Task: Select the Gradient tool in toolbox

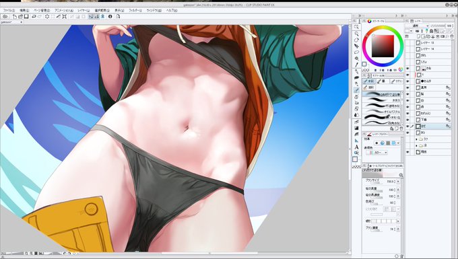Action: [356, 128]
